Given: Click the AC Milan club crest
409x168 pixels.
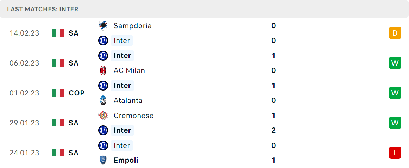Looking at the screenshot, I should coord(103,70).
